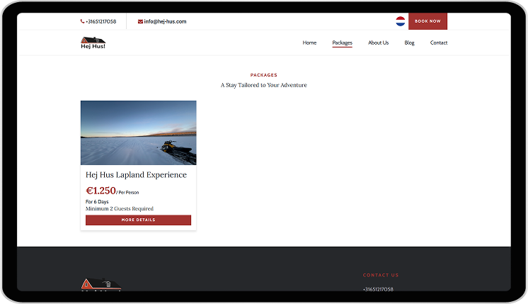
Task: Click the phone icon in top bar
Action: pyautogui.click(x=82, y=21)
